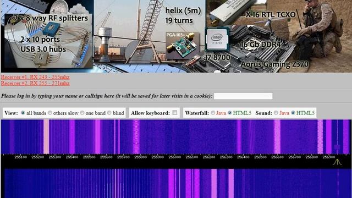
Task: Click the 256900 frequency scale label
Action: 329,157
